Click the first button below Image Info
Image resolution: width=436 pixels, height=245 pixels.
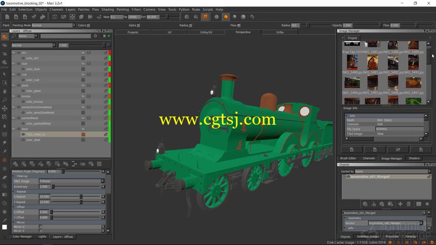coord(352,150)
